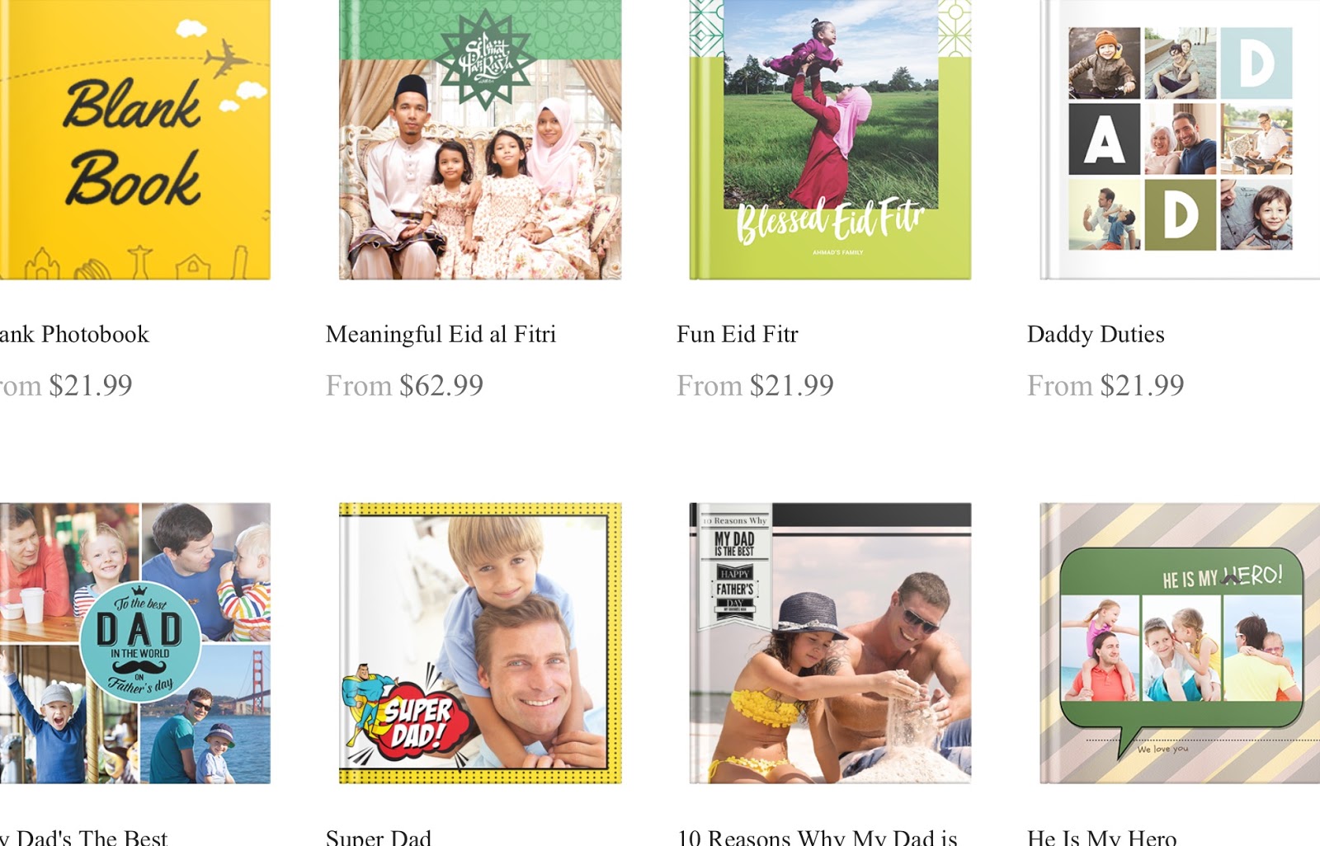Click the From $62.99 price
This screenshot has width=1320, height=846.
pos(404,385)
